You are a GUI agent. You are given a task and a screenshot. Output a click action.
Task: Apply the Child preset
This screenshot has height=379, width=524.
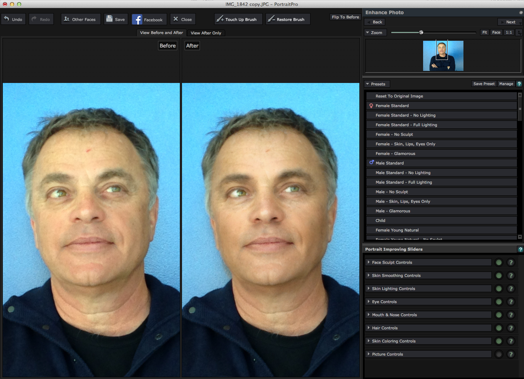(442, 221)
